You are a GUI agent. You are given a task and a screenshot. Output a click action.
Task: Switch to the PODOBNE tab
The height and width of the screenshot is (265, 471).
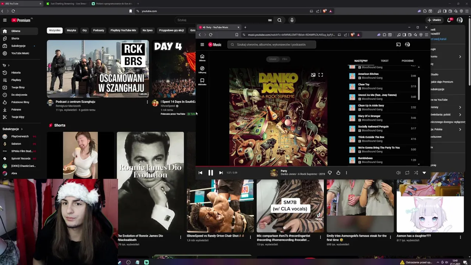tap(408, 61)
